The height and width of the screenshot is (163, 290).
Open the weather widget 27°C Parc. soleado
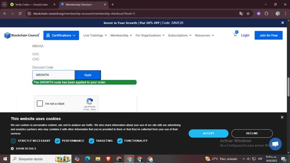tap(221, 159)
